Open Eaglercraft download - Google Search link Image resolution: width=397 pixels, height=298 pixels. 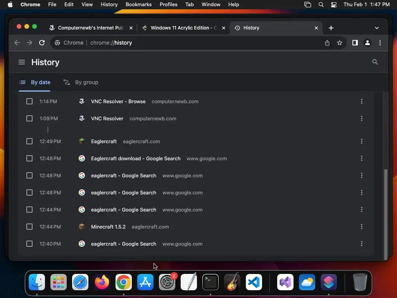(x=136, y=158)
